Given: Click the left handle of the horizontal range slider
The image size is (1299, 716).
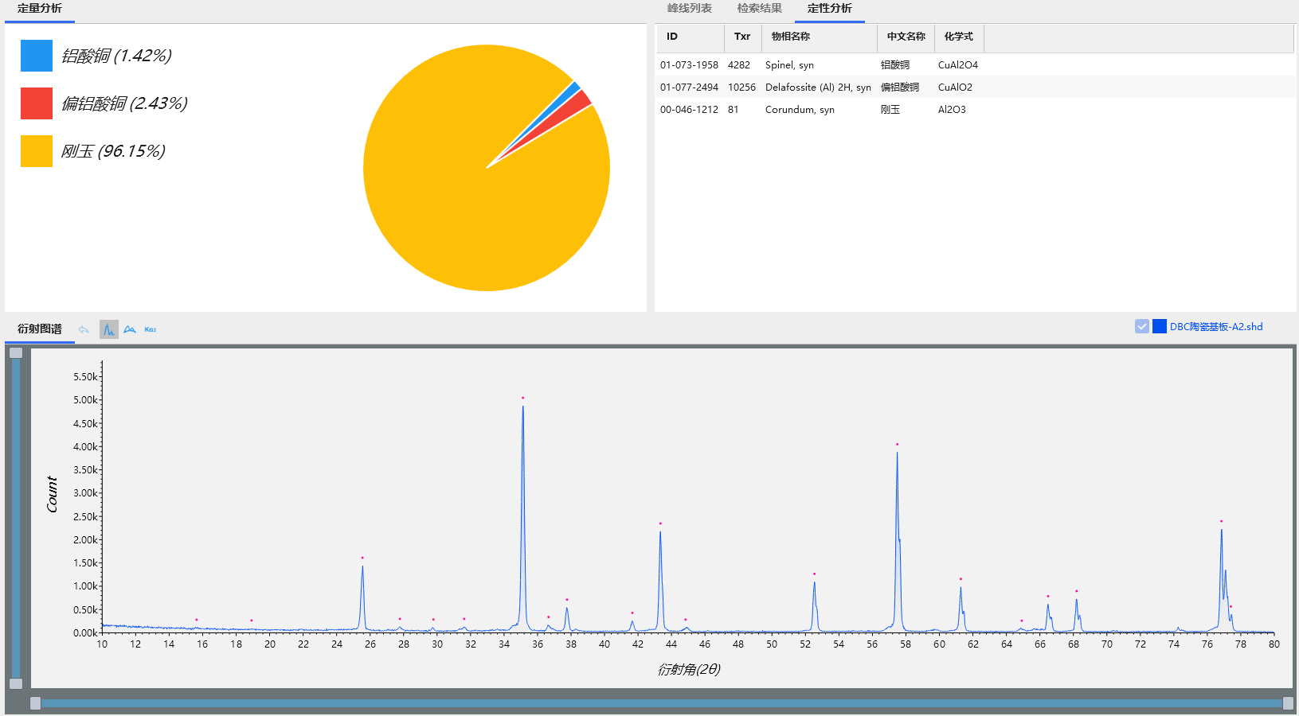Looking at the screenshot, I should click(35, 703).
